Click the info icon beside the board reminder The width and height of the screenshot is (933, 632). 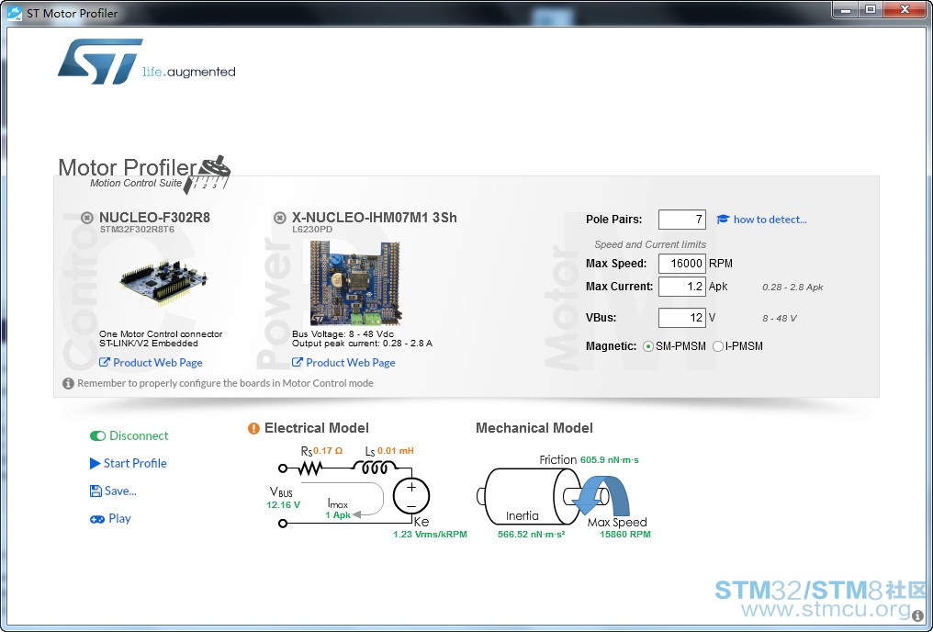click(69, 383)
